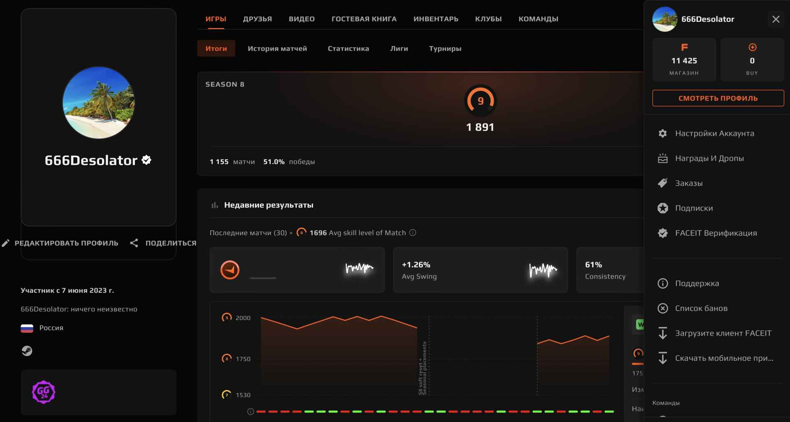Switch to Статистика sub-tab

pyautogui.click(x=348, y=49)
